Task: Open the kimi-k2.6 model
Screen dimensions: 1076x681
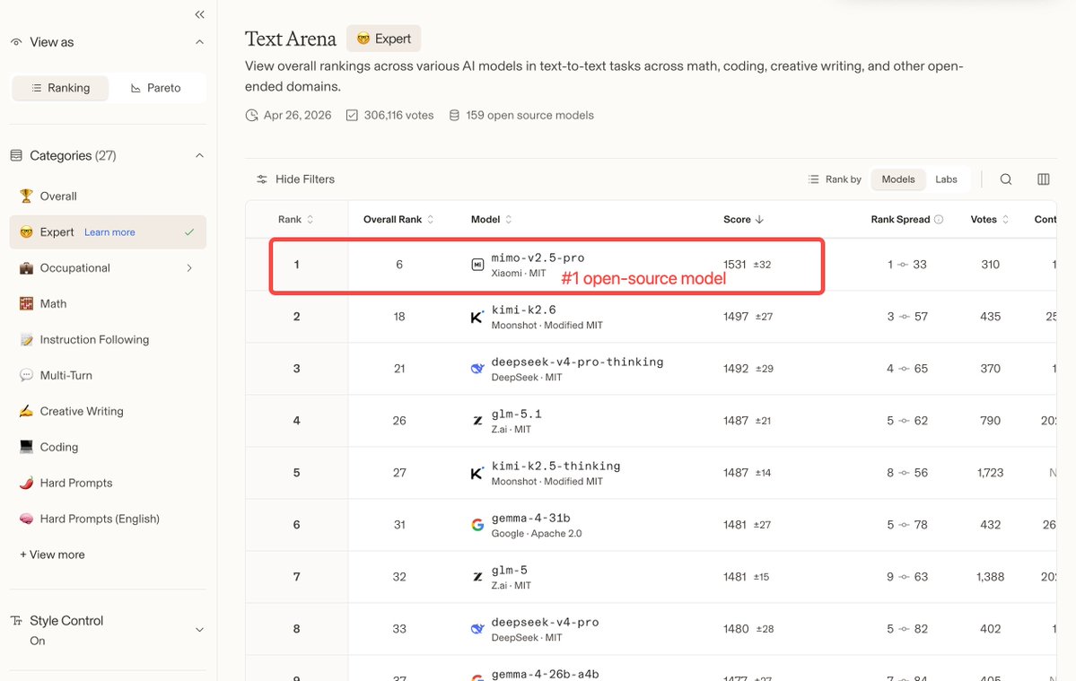Action: (523, 310)
